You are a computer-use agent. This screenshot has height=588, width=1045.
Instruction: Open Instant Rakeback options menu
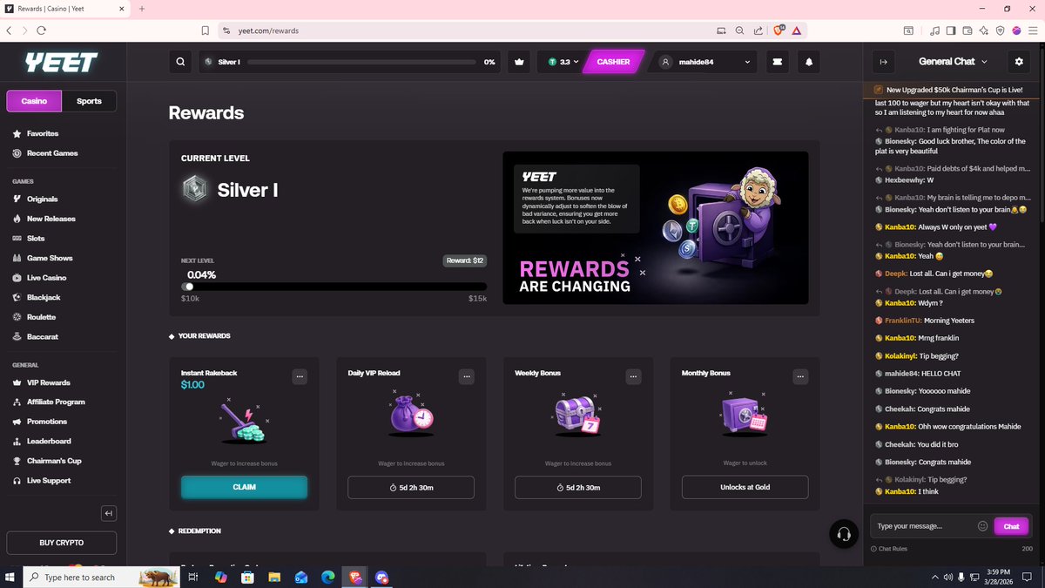tap(300, 376)
